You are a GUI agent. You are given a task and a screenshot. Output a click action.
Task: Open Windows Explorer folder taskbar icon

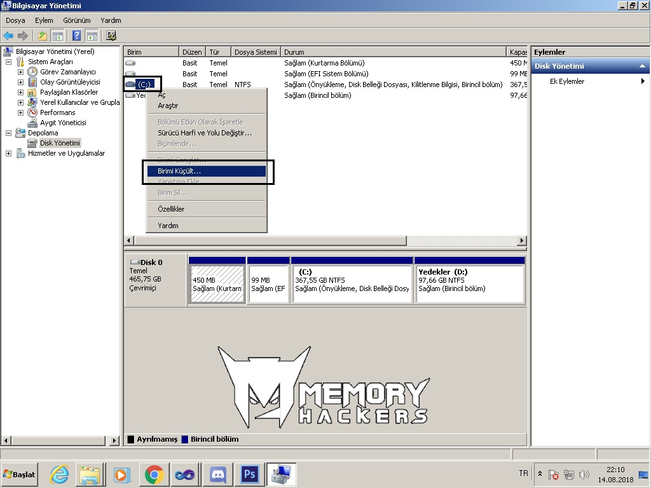(x=90, y=474)
